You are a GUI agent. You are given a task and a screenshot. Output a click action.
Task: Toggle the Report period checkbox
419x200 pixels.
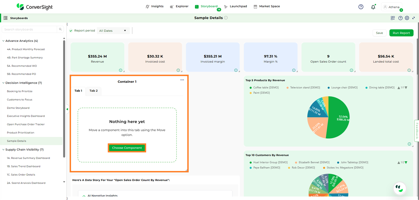(71, 31)
